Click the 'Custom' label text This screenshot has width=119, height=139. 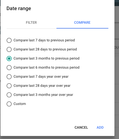[20, 104]
